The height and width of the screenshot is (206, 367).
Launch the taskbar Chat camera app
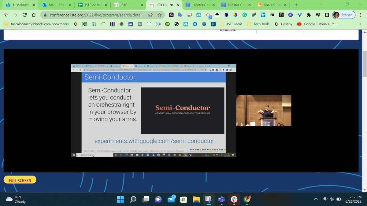pos(158,199)
